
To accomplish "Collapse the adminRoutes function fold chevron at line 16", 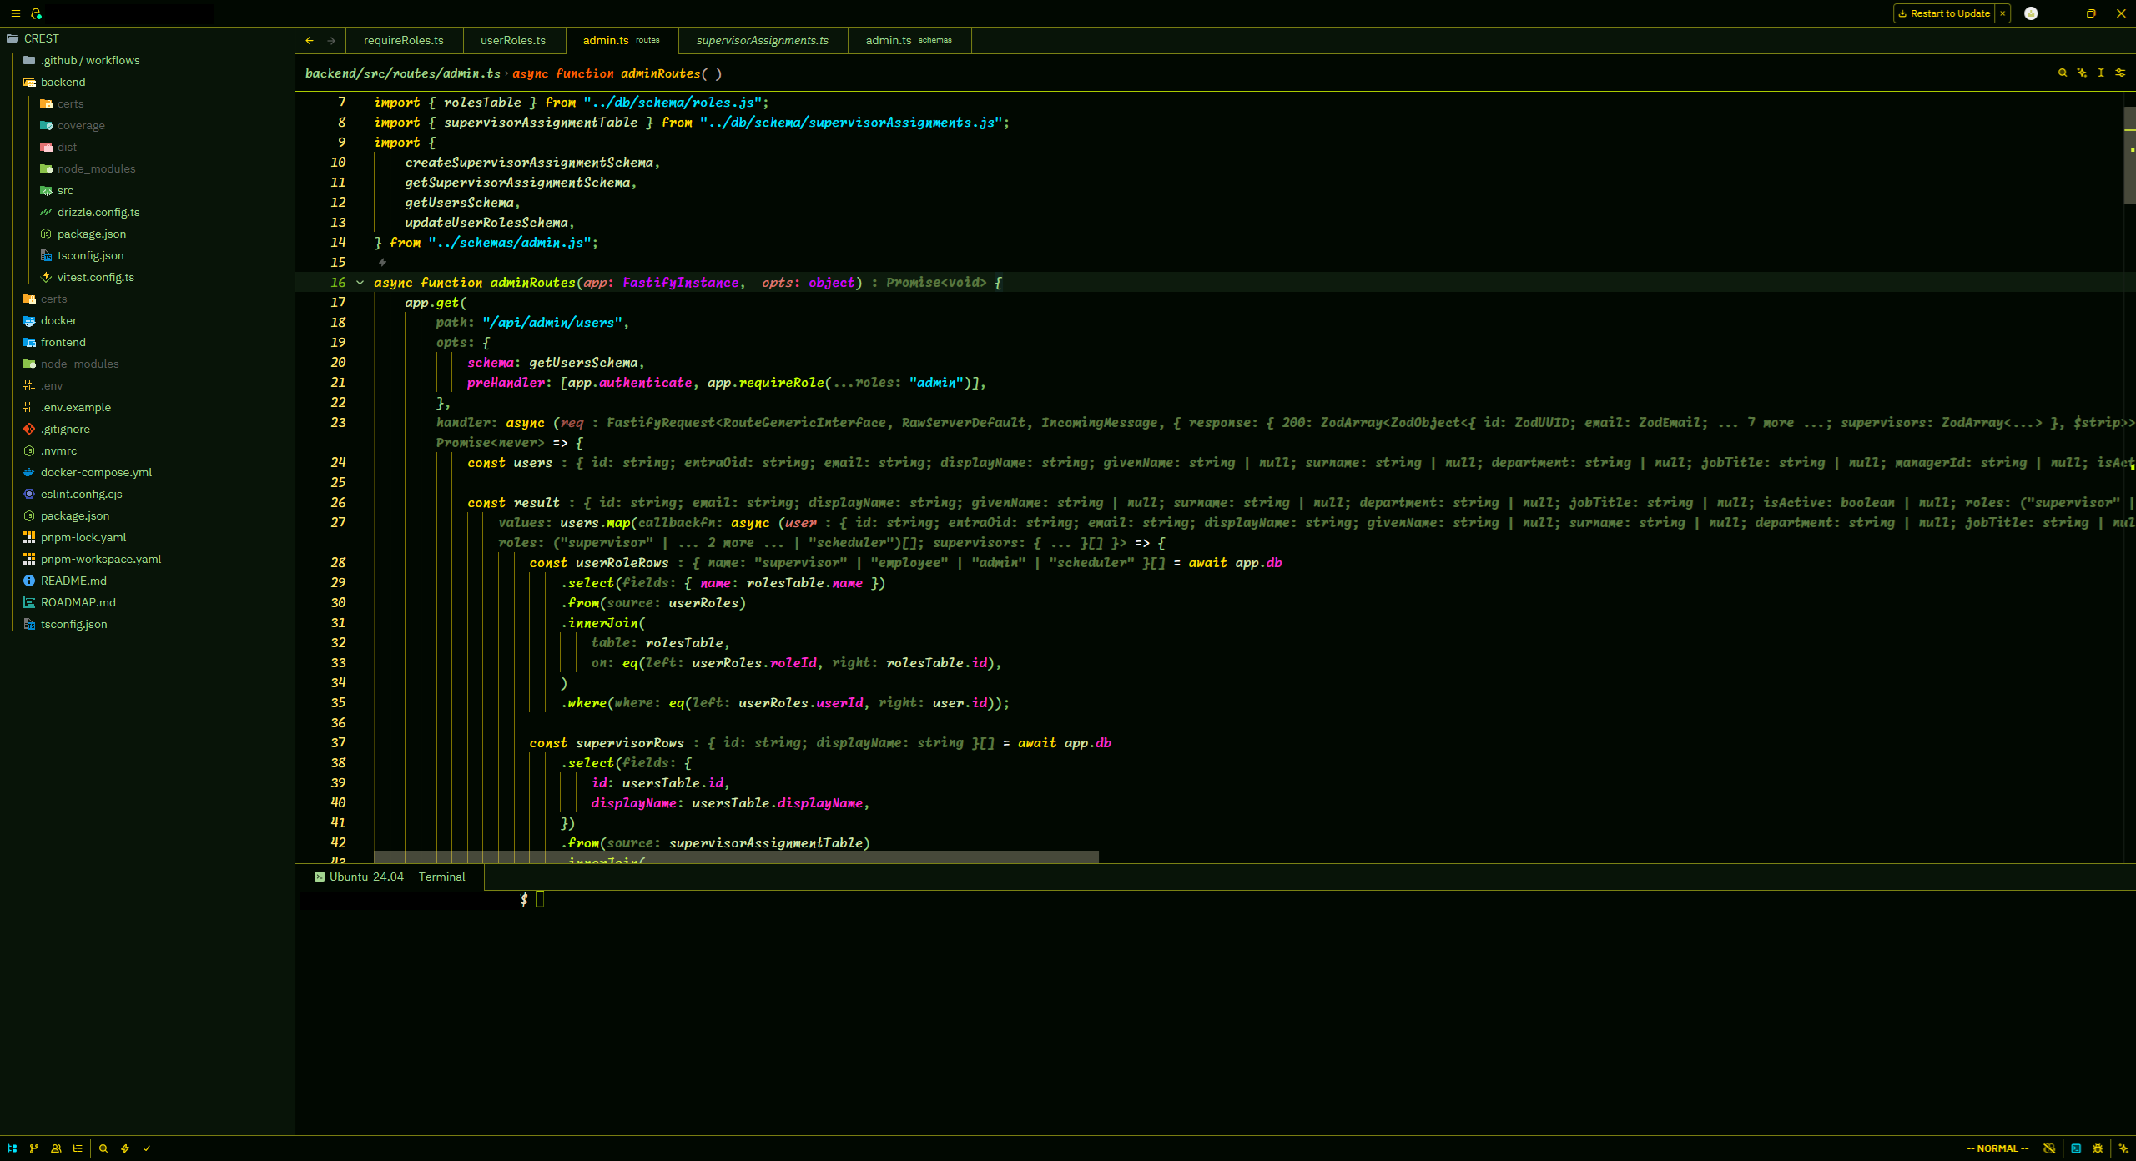I will [360, 283].
